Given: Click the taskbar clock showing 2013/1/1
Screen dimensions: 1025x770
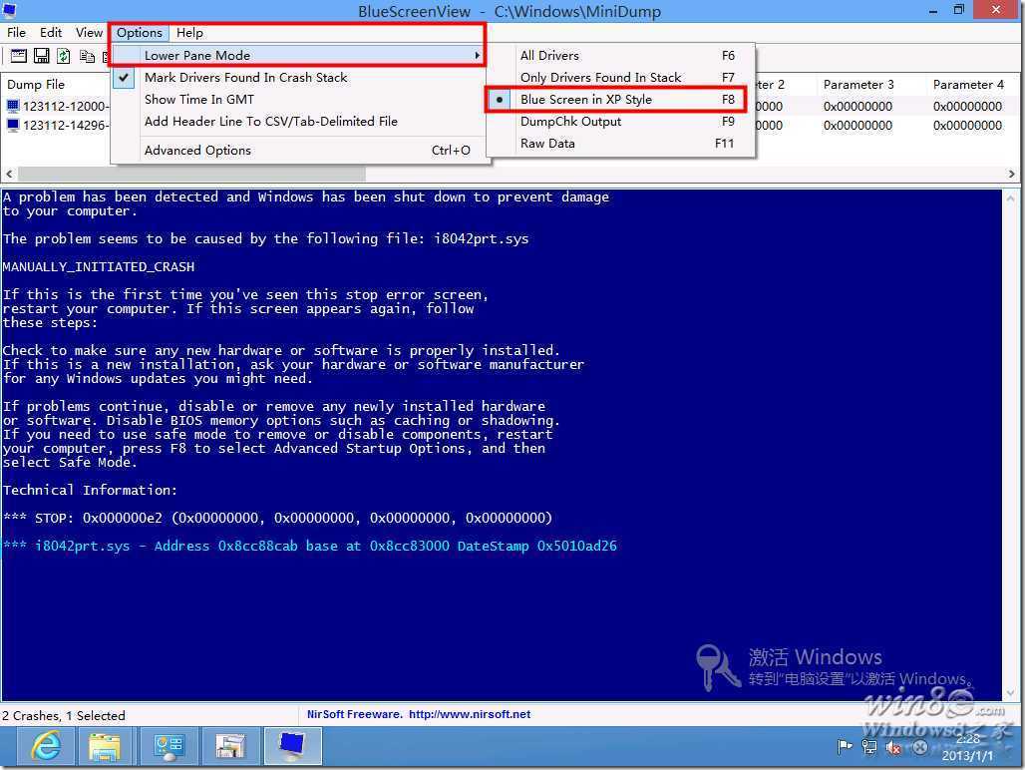Looking at the screenshot, I should click(x=967, y=747).
